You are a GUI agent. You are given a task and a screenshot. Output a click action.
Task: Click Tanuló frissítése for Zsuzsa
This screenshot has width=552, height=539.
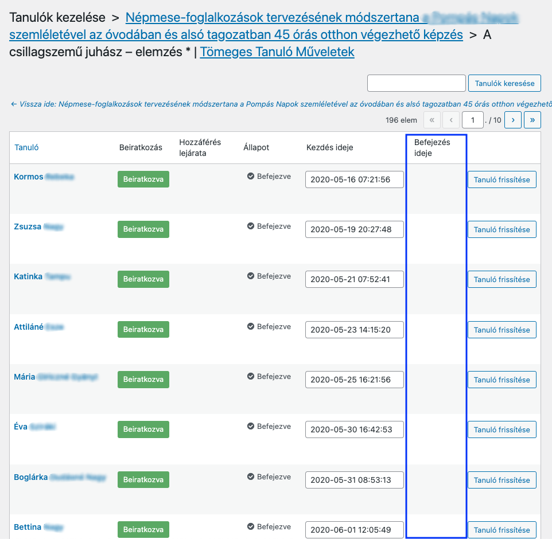(502, 229)
